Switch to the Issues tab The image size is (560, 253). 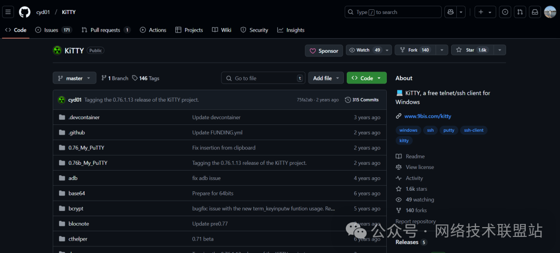click(x=53, y=30)
